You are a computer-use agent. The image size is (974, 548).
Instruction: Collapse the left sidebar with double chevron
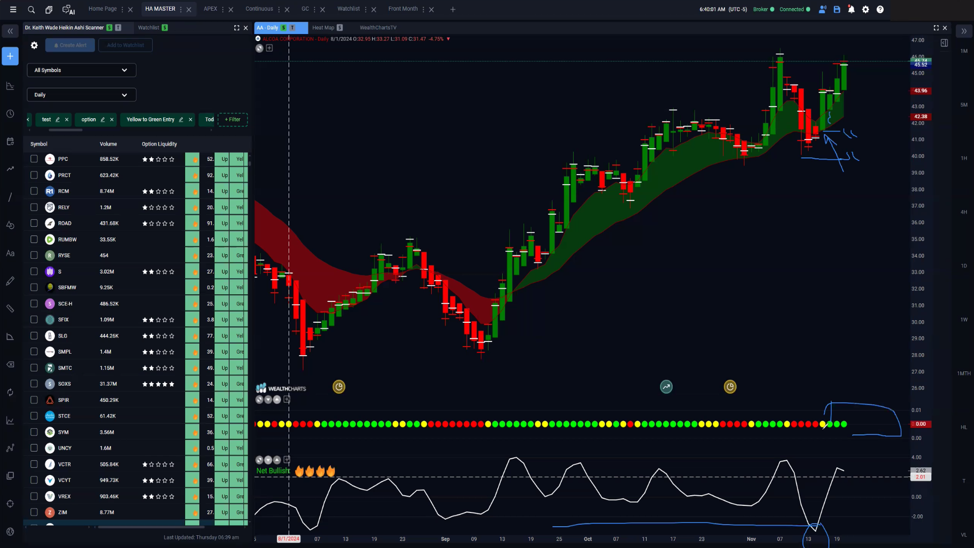click(x=10, y=31)
